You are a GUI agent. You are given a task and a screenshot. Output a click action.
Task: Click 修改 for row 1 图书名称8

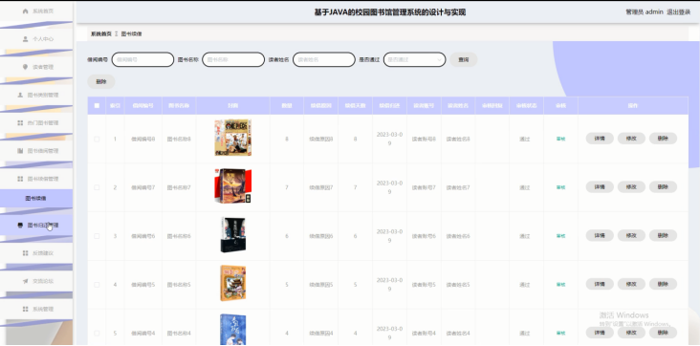pos(631,139)
